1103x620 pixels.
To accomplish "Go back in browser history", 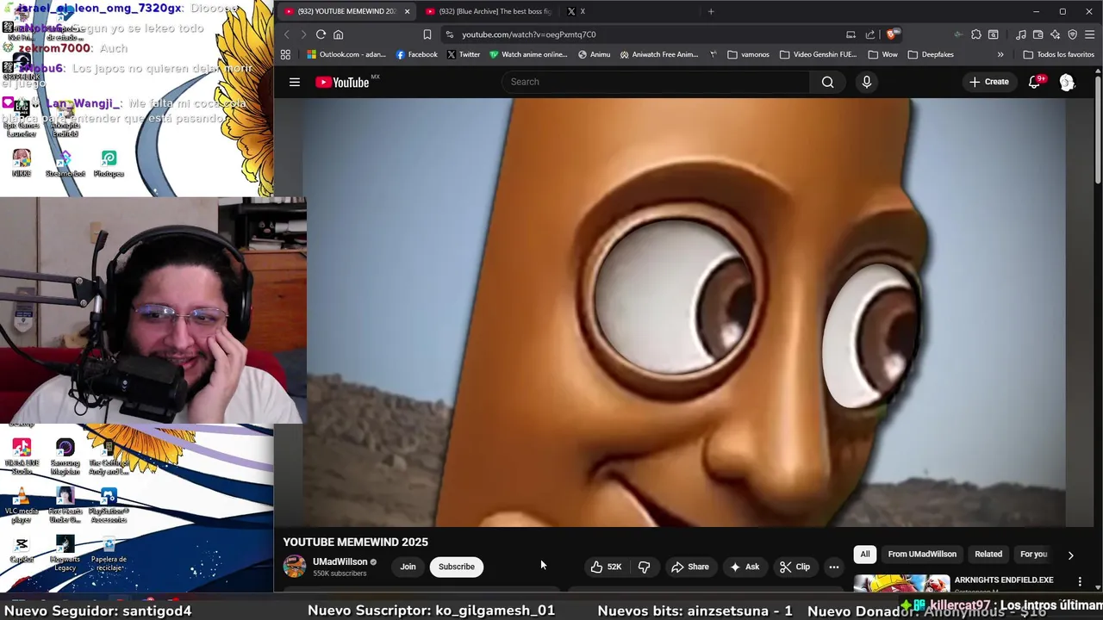I will (287, 34).
